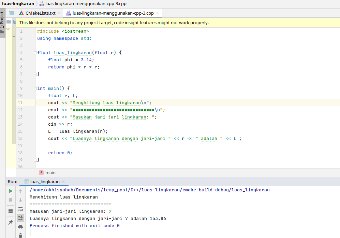340x238 pixels.
Task: Click 'L = luas_lingkaran(r);' statement
Action: click(78, 131)
